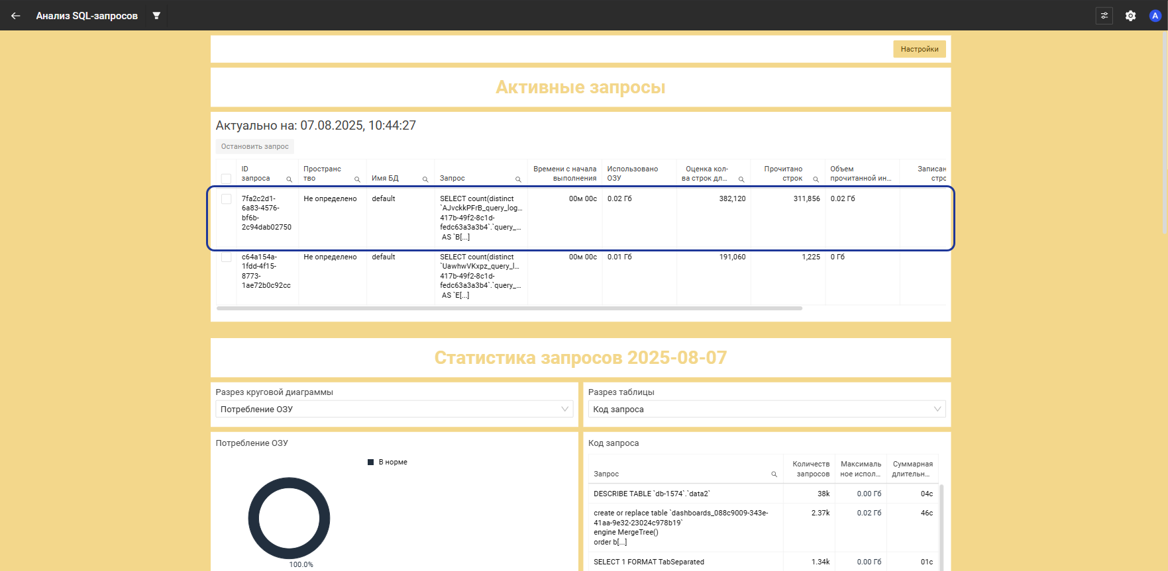The width and height of the screenshot is (1168, 571).
Task: Click the 'Суммарная длительность' column header
Action: coord(912,468)
